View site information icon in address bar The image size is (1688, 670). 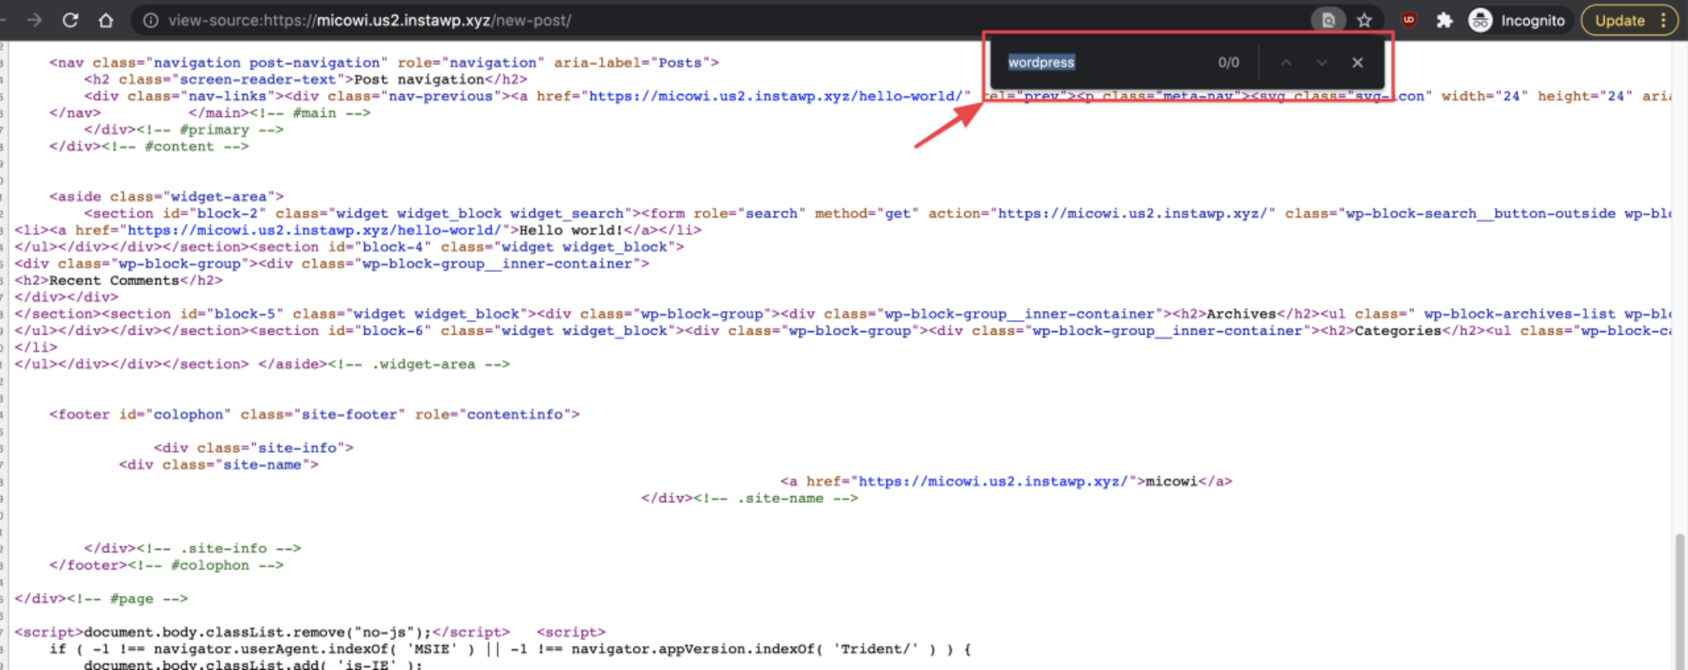point(151,21)
